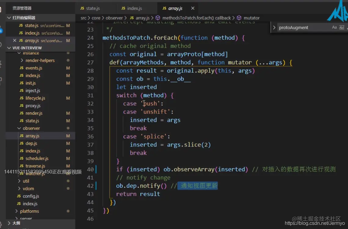Close the array.js editor tab
Screen dimensions: 348x229
193,9
